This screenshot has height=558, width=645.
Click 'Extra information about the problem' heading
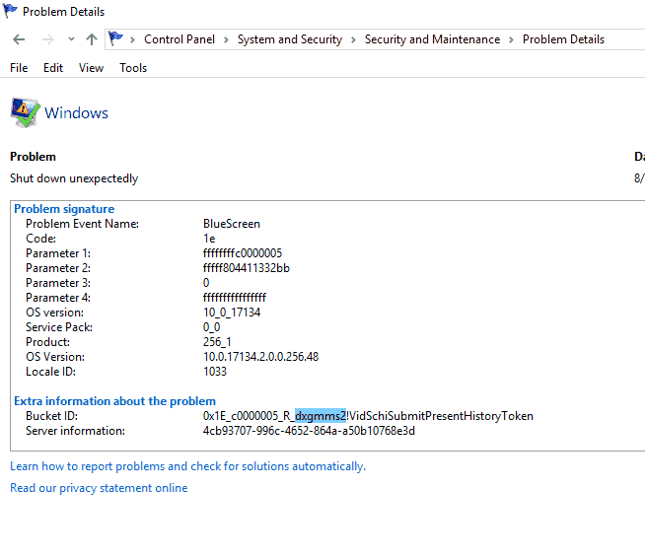tap(114, 401)
